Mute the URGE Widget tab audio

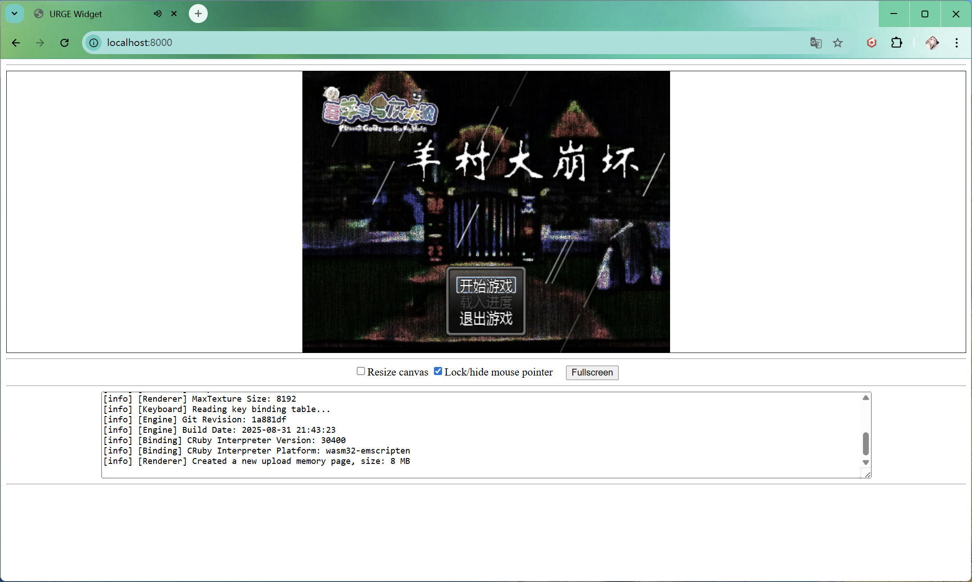(x=157, y=14)
